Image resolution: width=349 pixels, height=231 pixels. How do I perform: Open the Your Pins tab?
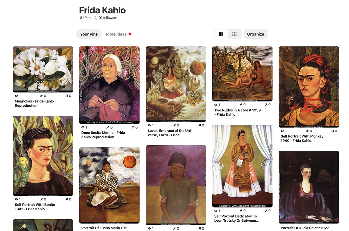89,34
